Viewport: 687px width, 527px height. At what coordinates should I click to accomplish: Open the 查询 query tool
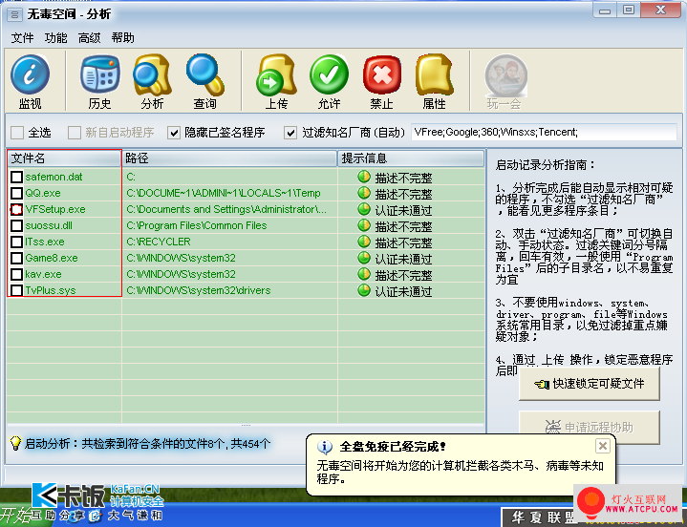tap(204, 81)
